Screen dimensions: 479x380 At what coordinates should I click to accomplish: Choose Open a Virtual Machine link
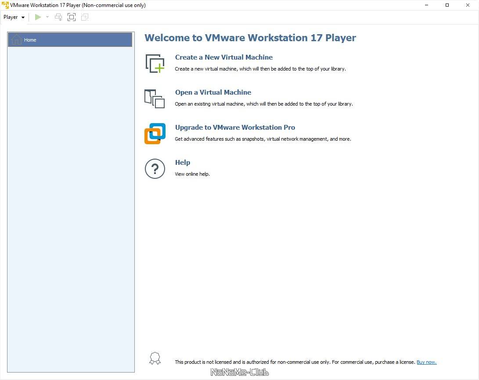pyautogui.click(x=213, y=92)
